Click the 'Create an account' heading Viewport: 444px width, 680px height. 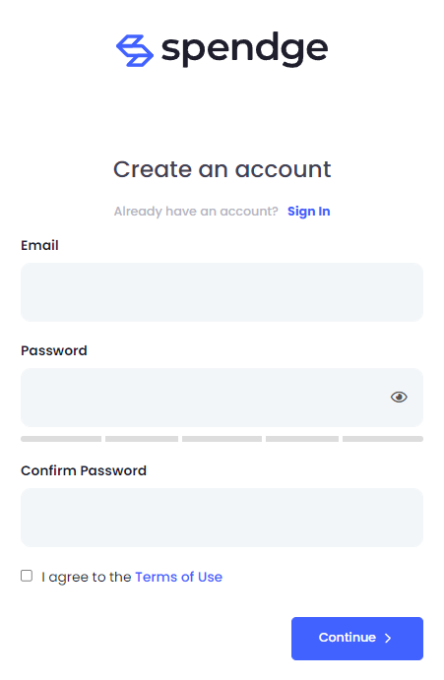pos(222,169)
